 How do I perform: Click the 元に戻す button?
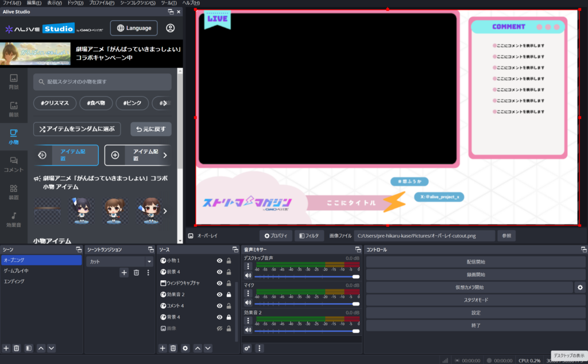151,129
